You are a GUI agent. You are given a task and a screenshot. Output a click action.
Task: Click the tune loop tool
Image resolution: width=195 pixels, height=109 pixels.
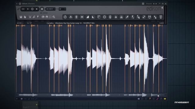(x=133, y=17)
